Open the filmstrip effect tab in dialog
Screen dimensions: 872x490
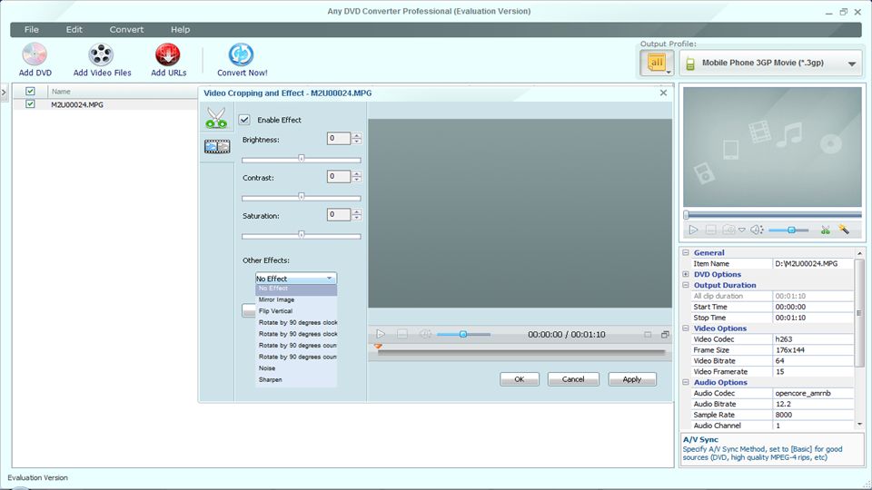coord(217,147)
